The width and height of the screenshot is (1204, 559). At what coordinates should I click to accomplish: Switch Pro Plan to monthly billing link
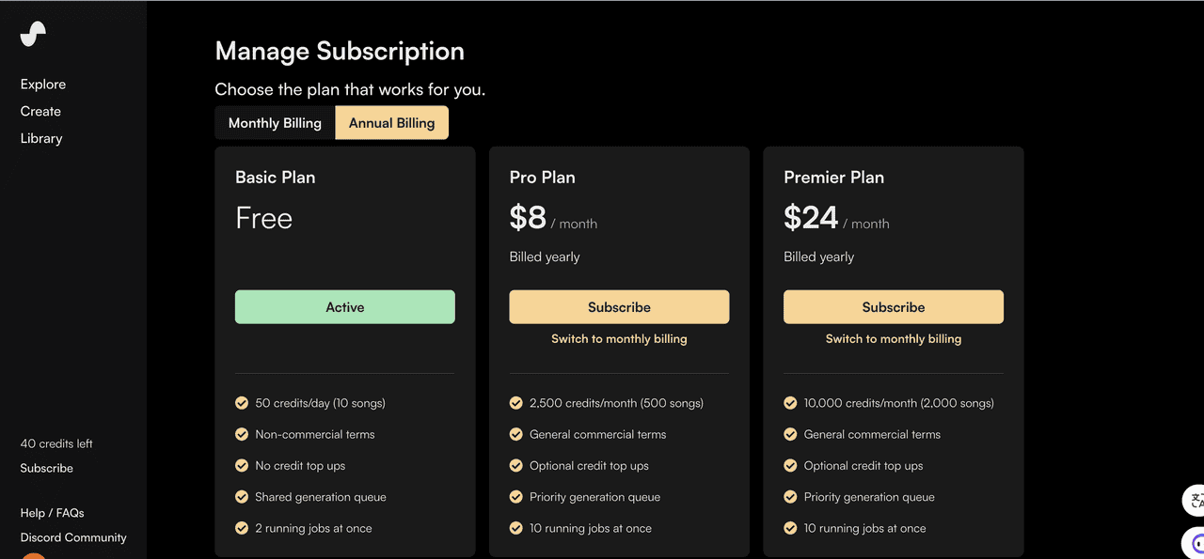[x=619, y=339]
